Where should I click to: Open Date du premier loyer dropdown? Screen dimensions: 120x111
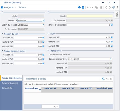click(111, 59)
